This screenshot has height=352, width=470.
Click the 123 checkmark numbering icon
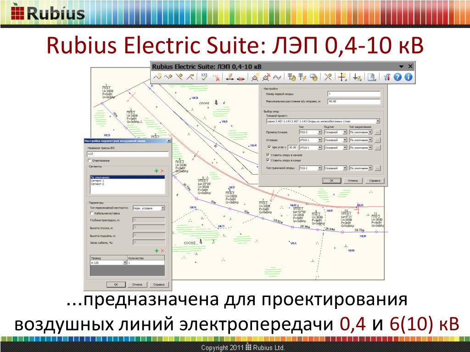204,77
